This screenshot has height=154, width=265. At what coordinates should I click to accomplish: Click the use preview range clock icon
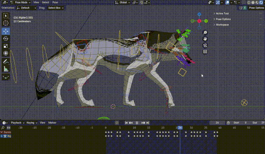(228, 123)
